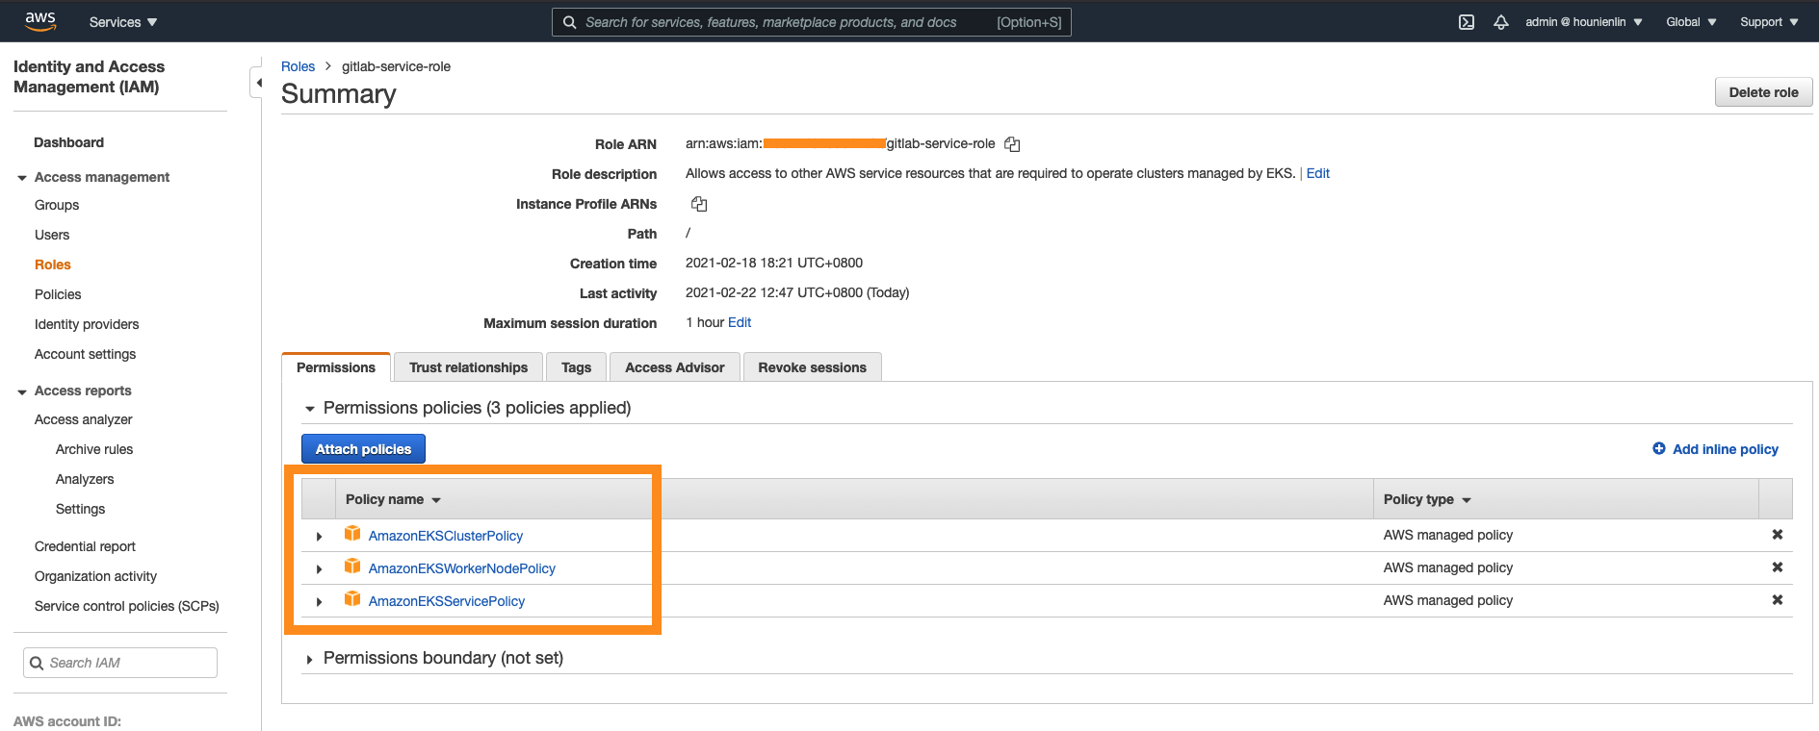1819x731 pixels.
Task: Click the Delete role button
Action: pyautogui.click(x=1763, y=92)
